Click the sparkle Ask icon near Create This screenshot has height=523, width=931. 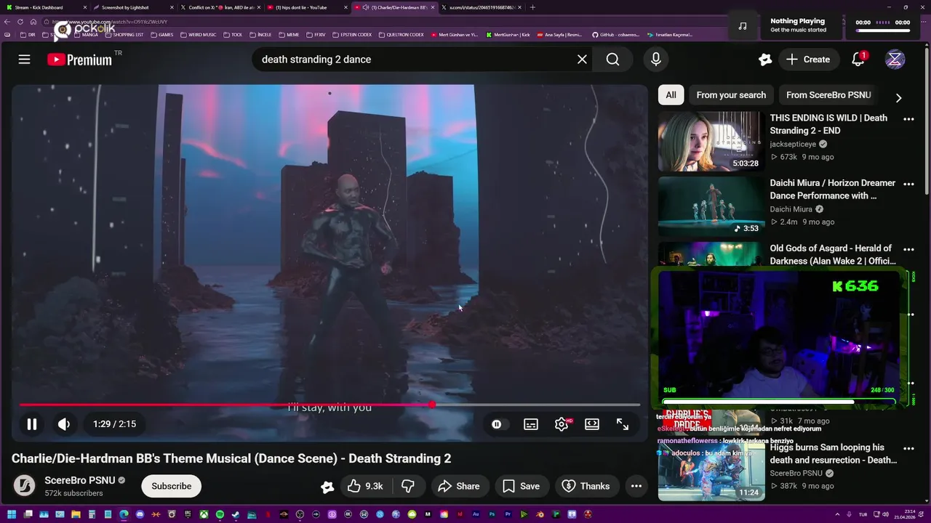[x=764, y=60]
